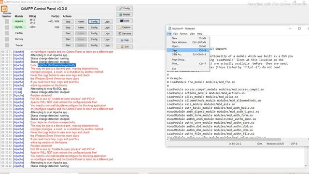Viewport: 309px width, 174px height.
Task: Minimize the Notepad window
Action: 290,29
